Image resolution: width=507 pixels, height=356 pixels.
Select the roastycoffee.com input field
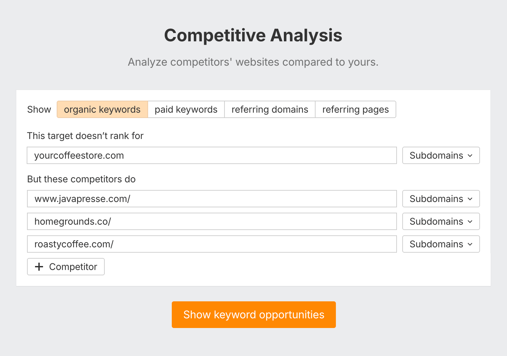pyautogui.click(x=211, y=244)
